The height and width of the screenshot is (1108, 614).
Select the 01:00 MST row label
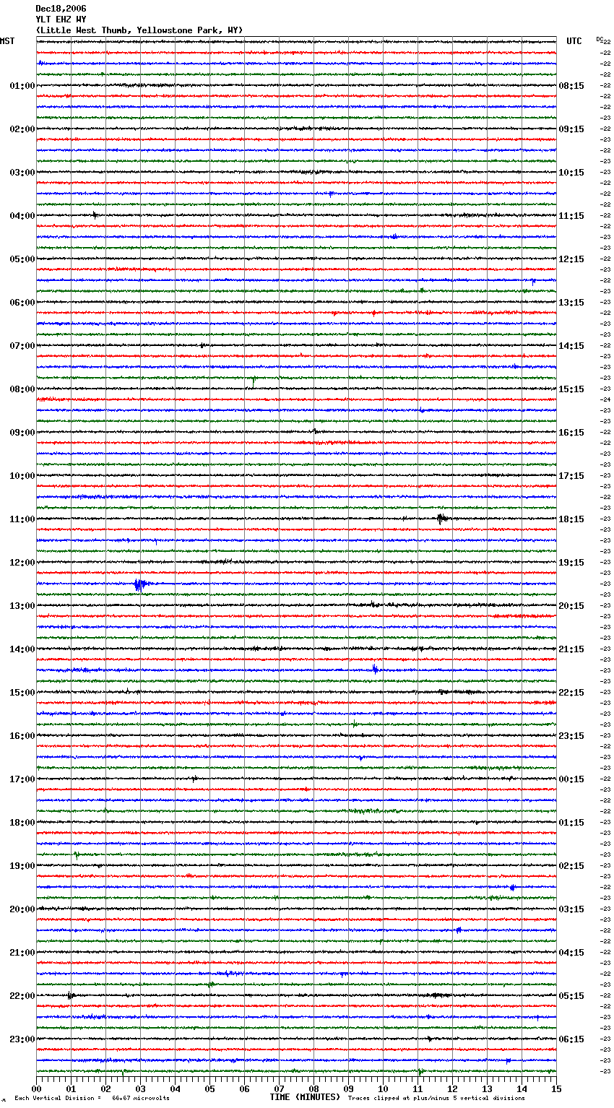click(x=22, y=86)
